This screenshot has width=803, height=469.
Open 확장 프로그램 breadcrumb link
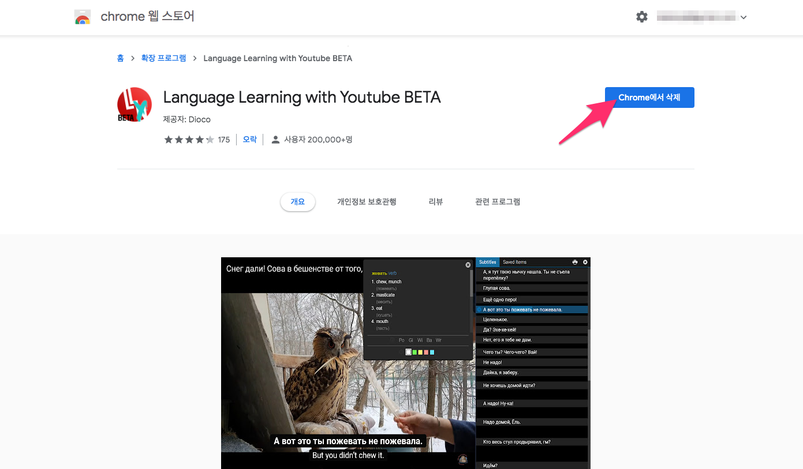163,58
